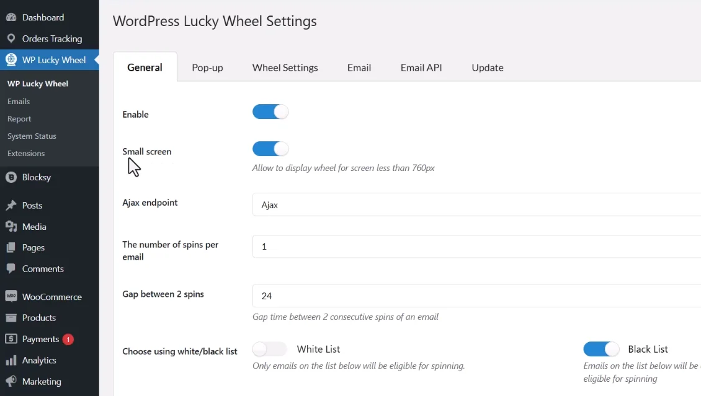Click the Marketing megaphone icon
The height and width of the screenshot is (396, 701).
[x=11, y=381]
